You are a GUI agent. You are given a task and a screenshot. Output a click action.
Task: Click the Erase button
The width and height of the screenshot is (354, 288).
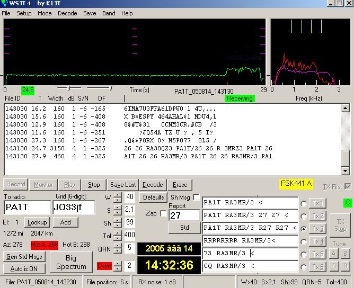[180, 185]
